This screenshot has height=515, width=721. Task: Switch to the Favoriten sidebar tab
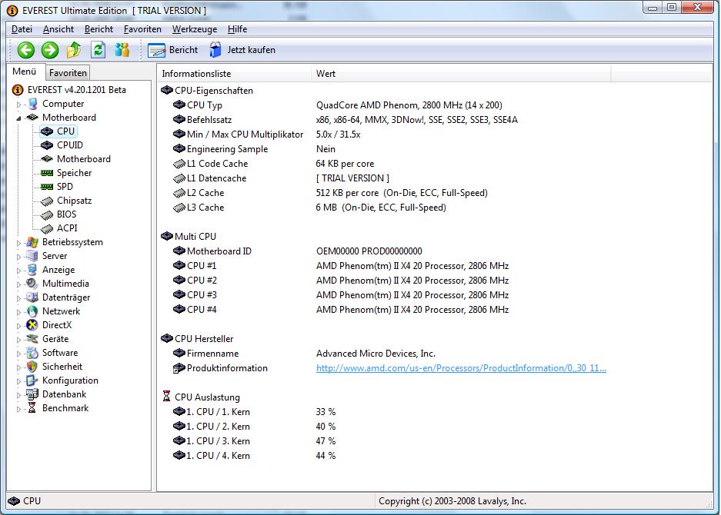(x=68, y=72)
